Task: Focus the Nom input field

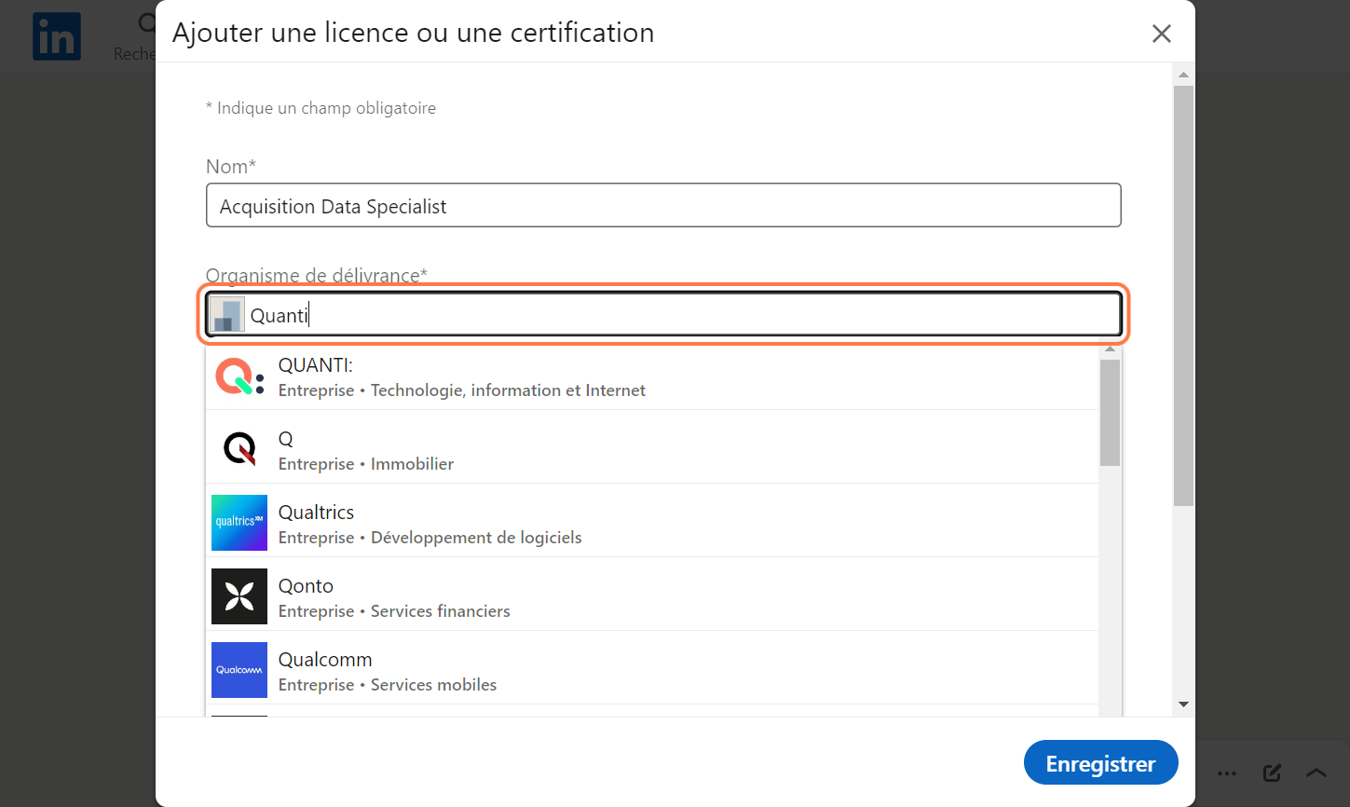Action: tap(663, 206)
